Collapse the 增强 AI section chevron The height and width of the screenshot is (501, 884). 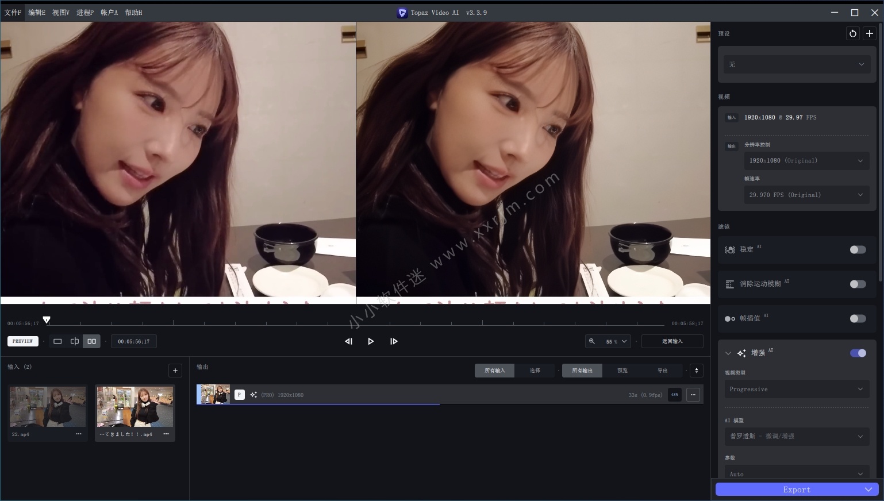(x=728, y=353)
